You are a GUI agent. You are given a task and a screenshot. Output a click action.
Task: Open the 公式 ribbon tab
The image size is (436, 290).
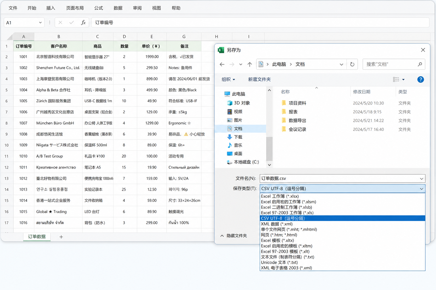tap(98, 8)
